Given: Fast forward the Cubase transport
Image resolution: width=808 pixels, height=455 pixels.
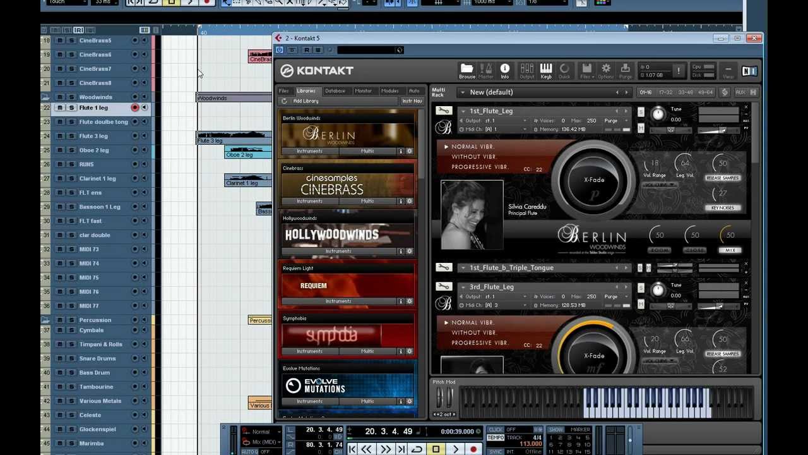Looking at the screenshot, I should coord(385,449).
